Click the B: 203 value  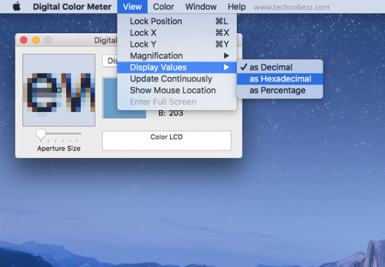pyautogui.click(x=171, y=113)
